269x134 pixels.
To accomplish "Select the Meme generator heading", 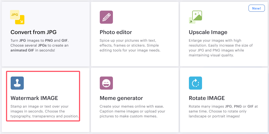I will pos(121,98).
